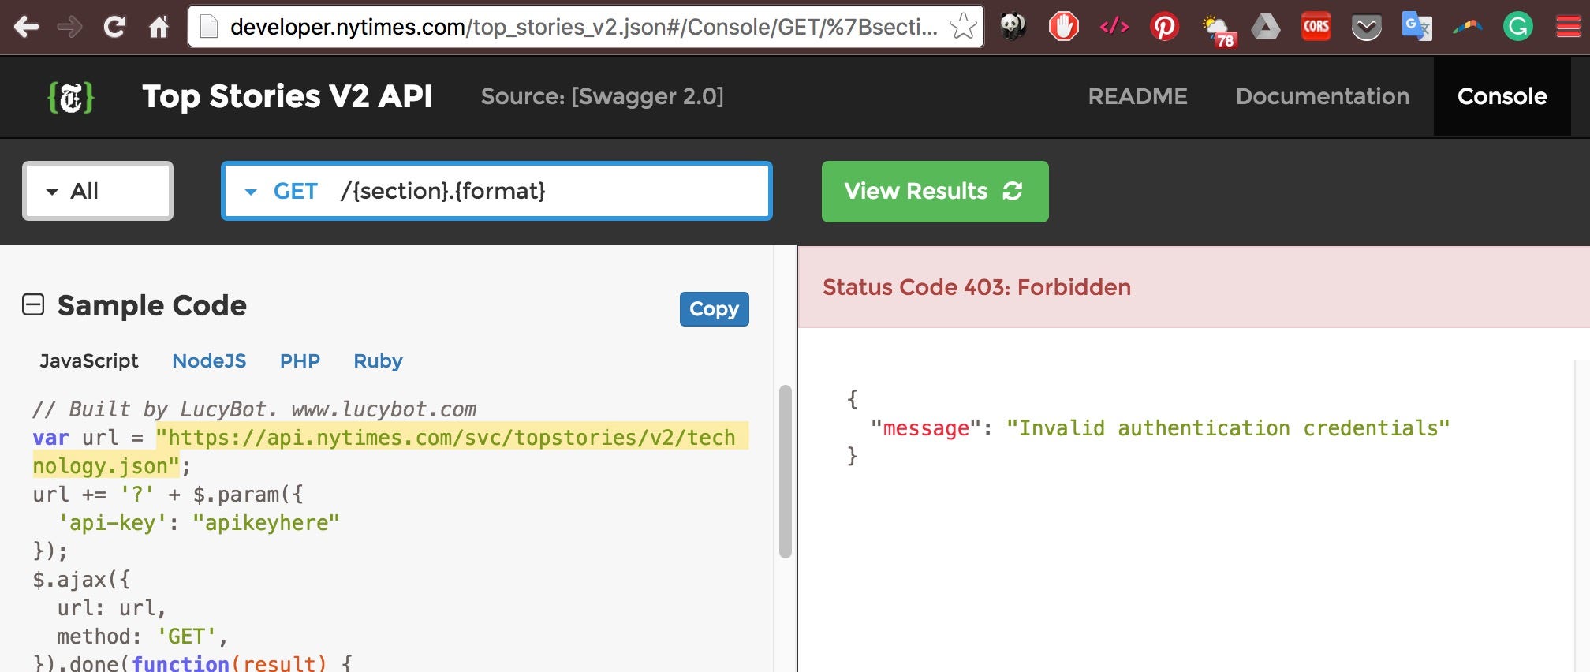Click the "Invalid authentication credentials" message
The width and height of the screenshot is (1590, 672).
coord(1228,428)
